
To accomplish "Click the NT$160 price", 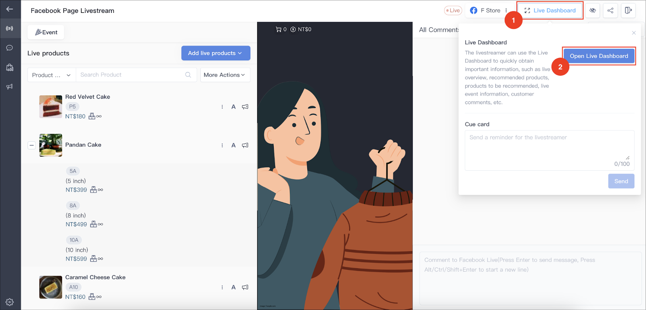I will [76, 297].
